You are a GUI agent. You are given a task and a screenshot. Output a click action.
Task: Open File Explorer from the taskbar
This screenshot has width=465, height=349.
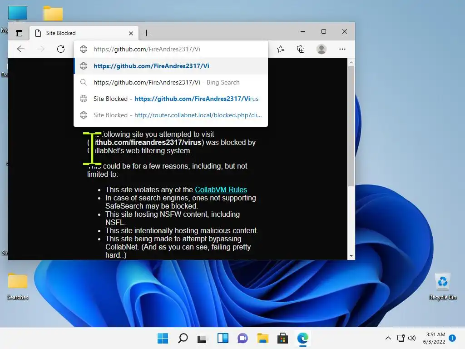[x=263, y=338]
